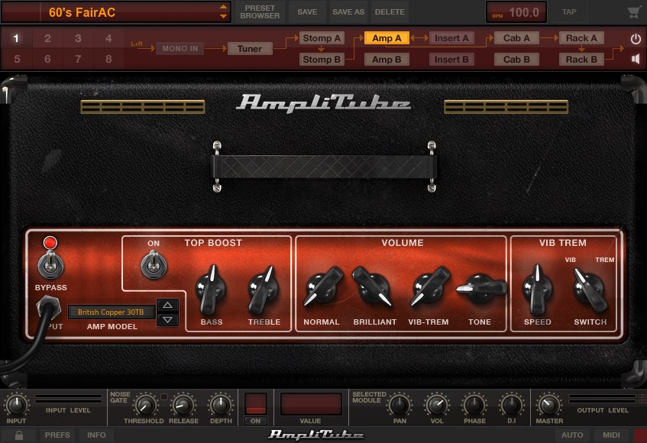The height and width of the screenshot is (443, 647).
Task: Click the VIB-TREM volume knob
Action: point(429,286)
